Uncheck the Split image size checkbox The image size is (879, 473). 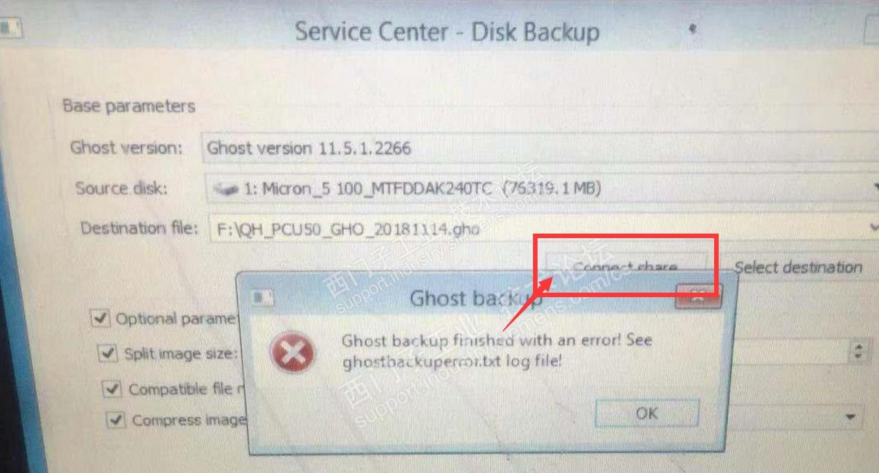107,354
